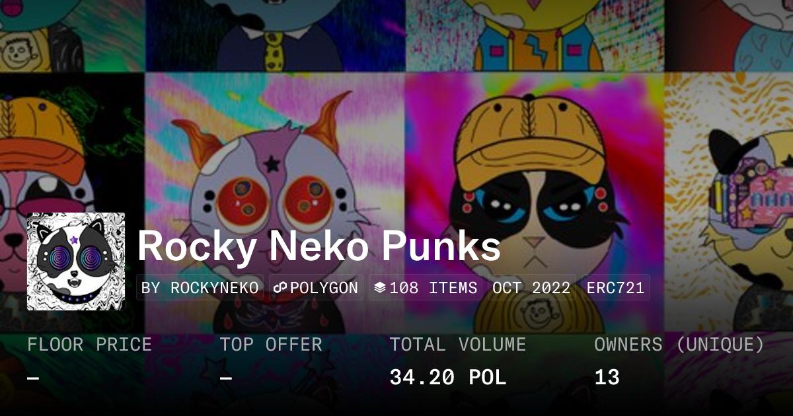Click the stacked layers items icon

379,288
